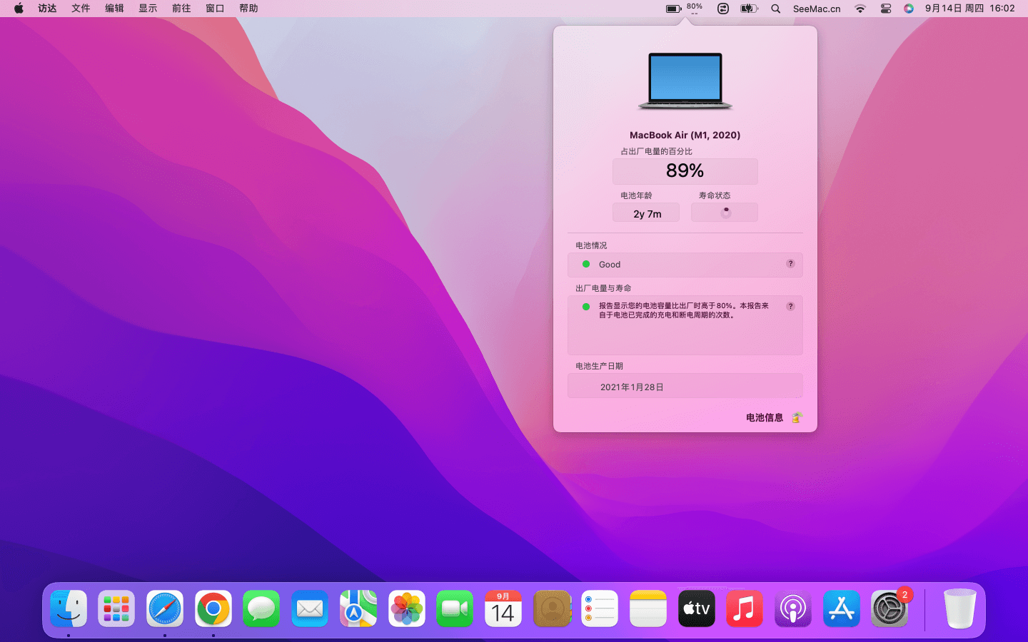Open the 前往 menu
The height and width of the screenshot is (642, 1028).
pyautogui.click(x=181, y=9)
